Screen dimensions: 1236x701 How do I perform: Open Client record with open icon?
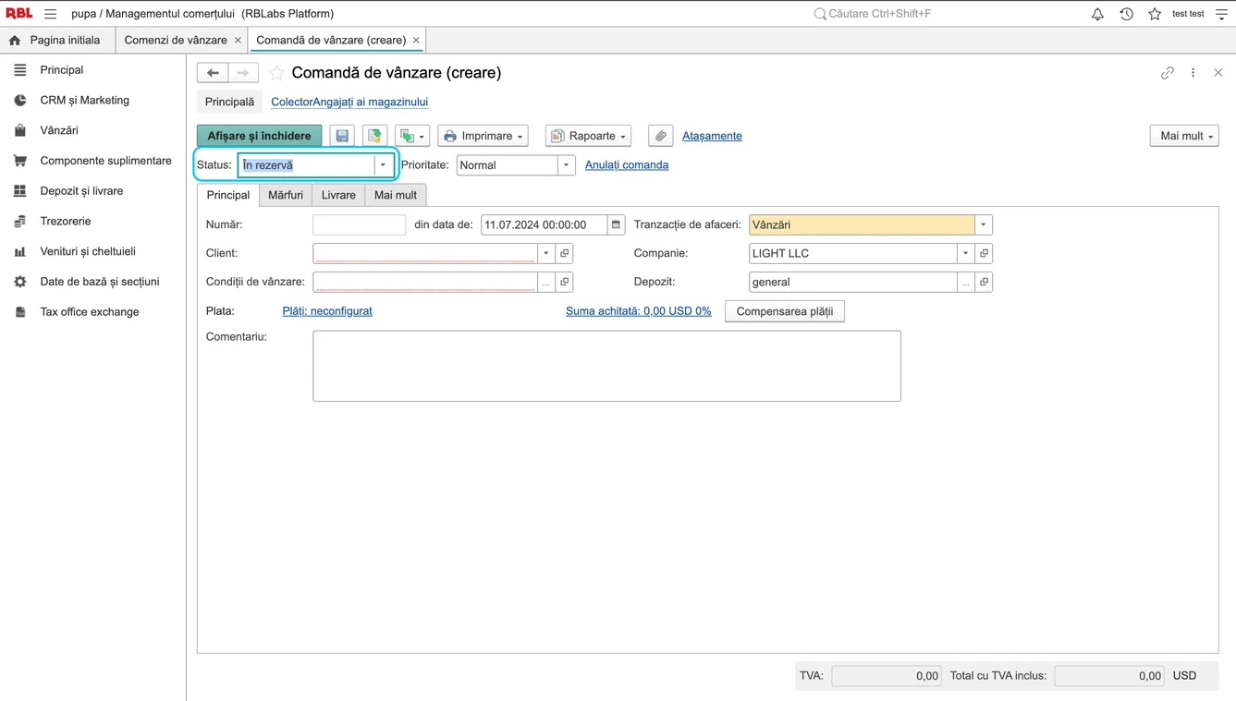(x=565, y=253)
